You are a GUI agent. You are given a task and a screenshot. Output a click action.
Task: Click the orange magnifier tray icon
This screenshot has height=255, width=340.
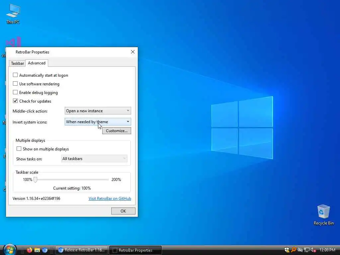[294, 250]
